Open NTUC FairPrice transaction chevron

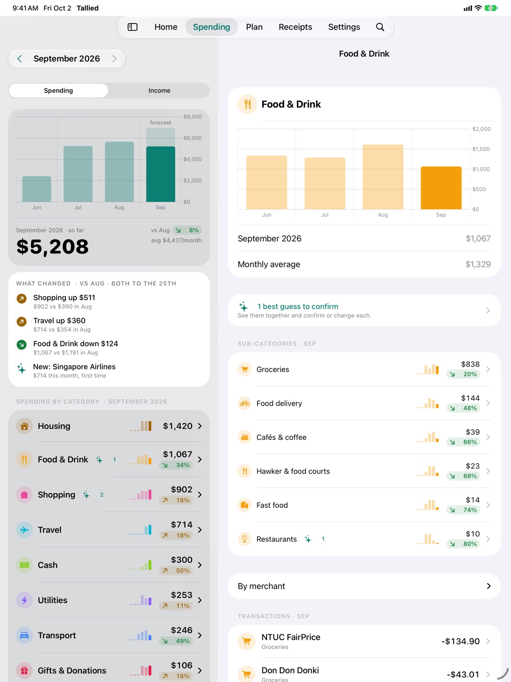click(488, 641)
